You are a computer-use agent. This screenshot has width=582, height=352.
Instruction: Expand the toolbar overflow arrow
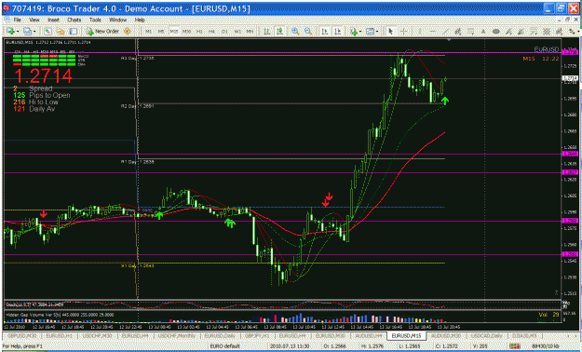pyautogui.click(x=579, y=32)
